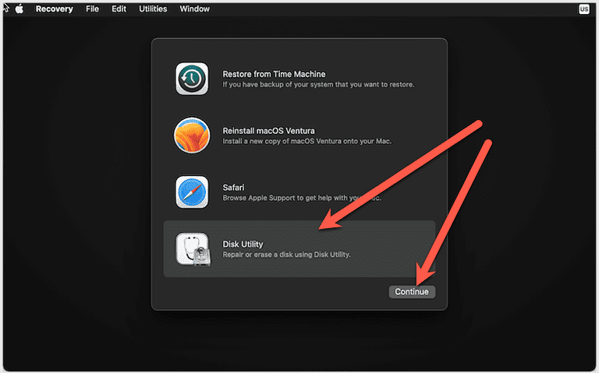Open the Recovery menu
This screenshot has width=599, height=373.
point(54,9)
